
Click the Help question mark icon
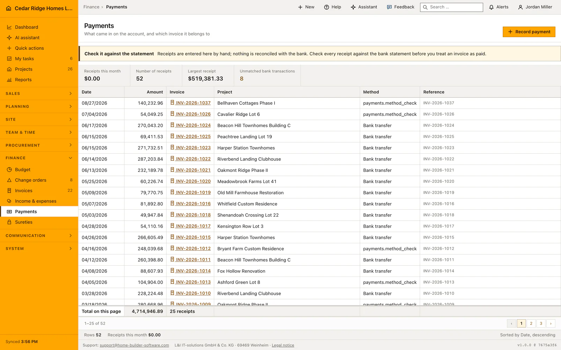pyautogui.click(x=326, y=7)
